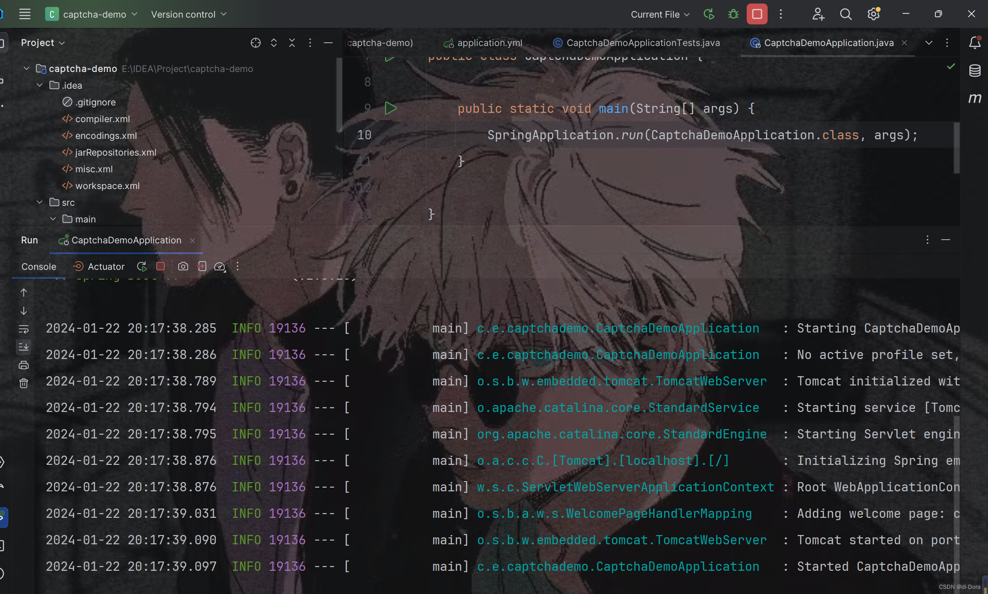Open editor tab options menu
Screen dimensions: 988x594
947,43
